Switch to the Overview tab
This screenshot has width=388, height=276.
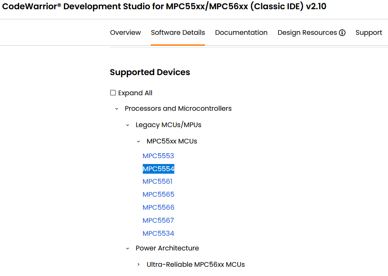click(x=125, y=32)
